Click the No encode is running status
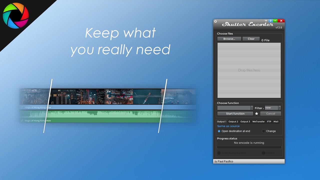This screenshot has height=180, width=320. pos(249,143)
